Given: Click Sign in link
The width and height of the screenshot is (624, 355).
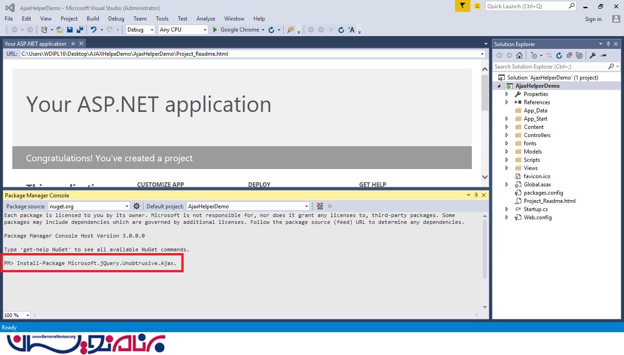Looking at the screenshot, I should tap(593, 19).
